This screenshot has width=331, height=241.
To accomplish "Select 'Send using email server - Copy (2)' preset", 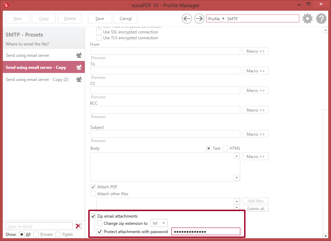I will coord(44,79).
